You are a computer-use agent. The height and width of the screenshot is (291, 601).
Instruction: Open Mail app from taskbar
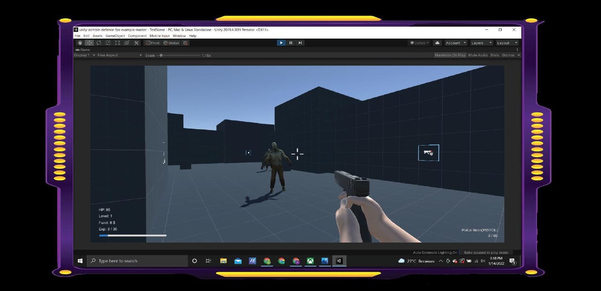click(238, 261)
